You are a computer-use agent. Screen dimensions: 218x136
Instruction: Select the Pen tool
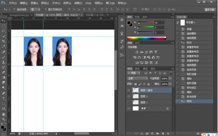pos(4,93)
